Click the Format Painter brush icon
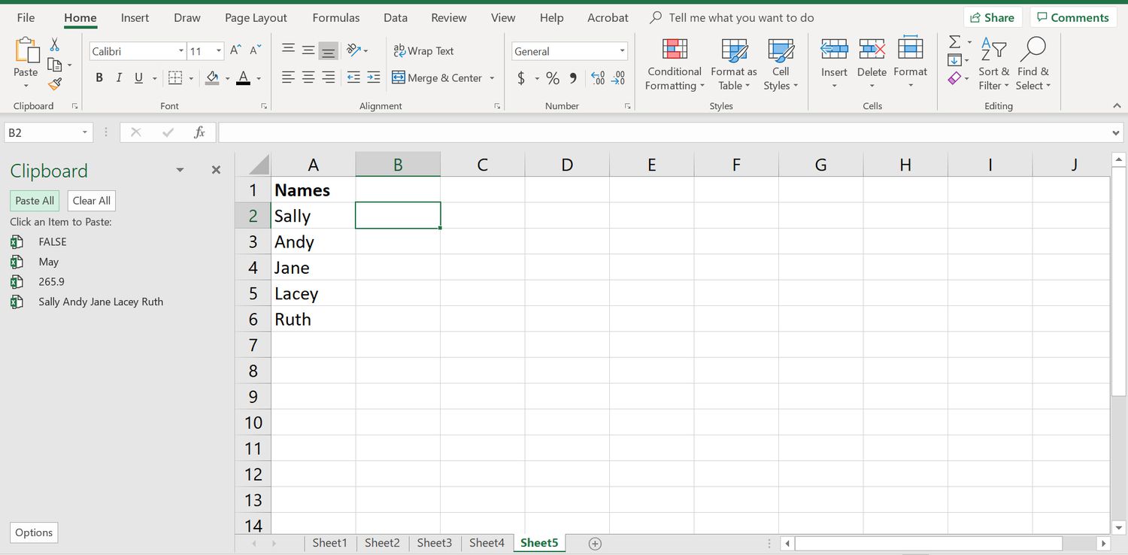This screenshot has width=1128, height=555. tap(54, 85)
